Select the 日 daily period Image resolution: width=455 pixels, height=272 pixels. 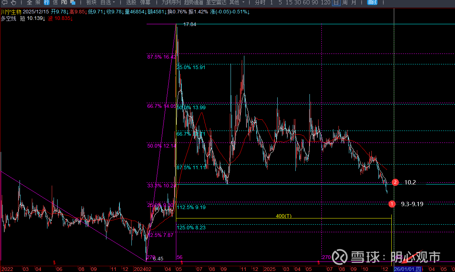(336, 3)
